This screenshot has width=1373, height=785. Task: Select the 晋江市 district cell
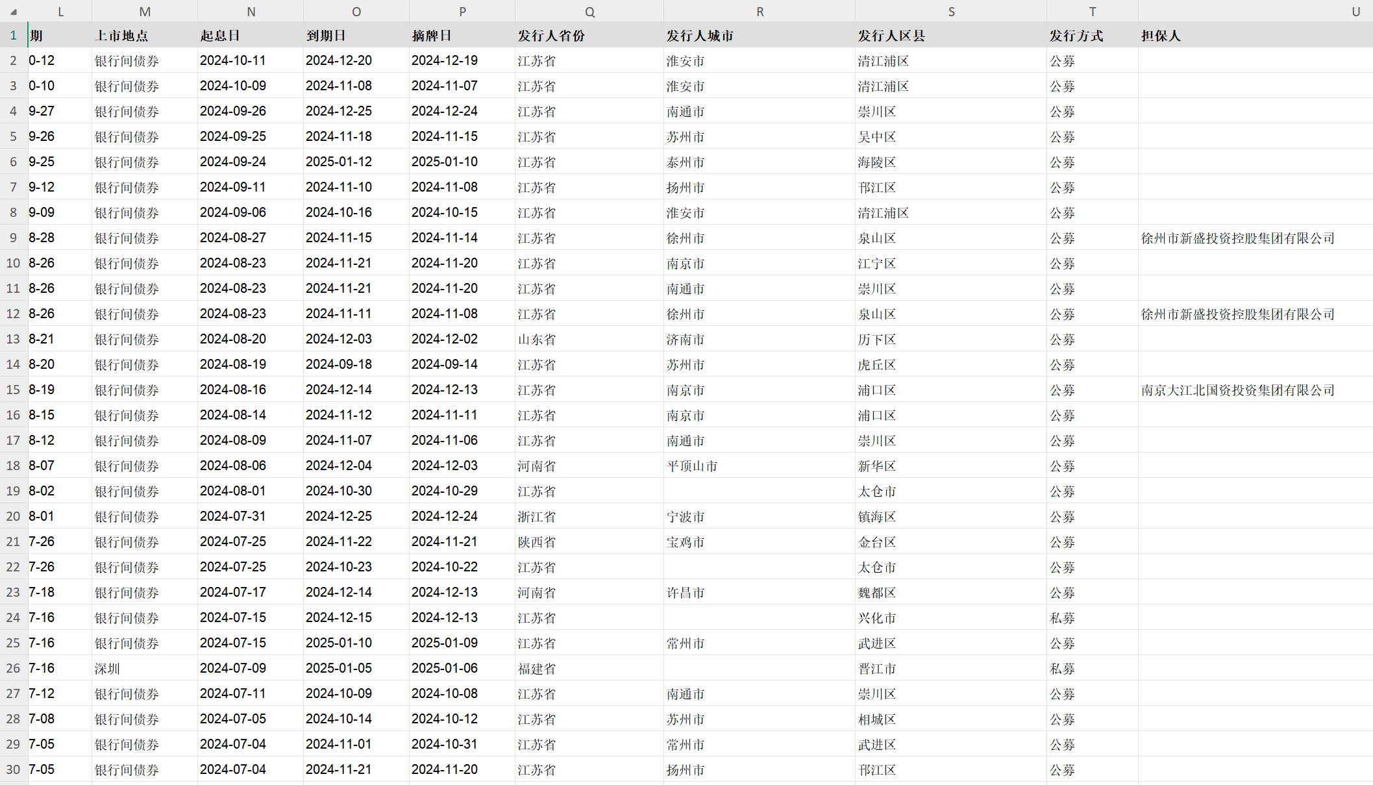877,668
